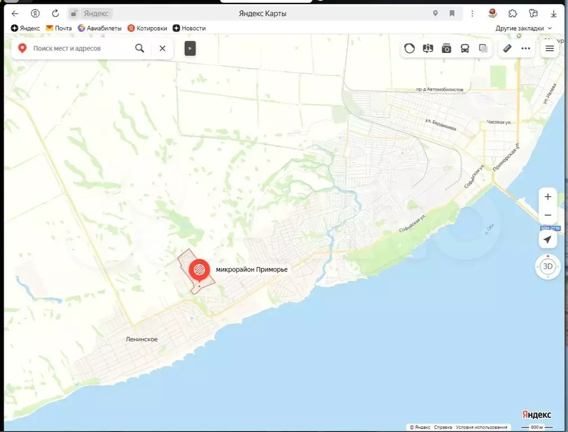The width and height of the screenshot is (568, 432).
Task: Click the Ленинское map label
Action: tap(141, 339)
